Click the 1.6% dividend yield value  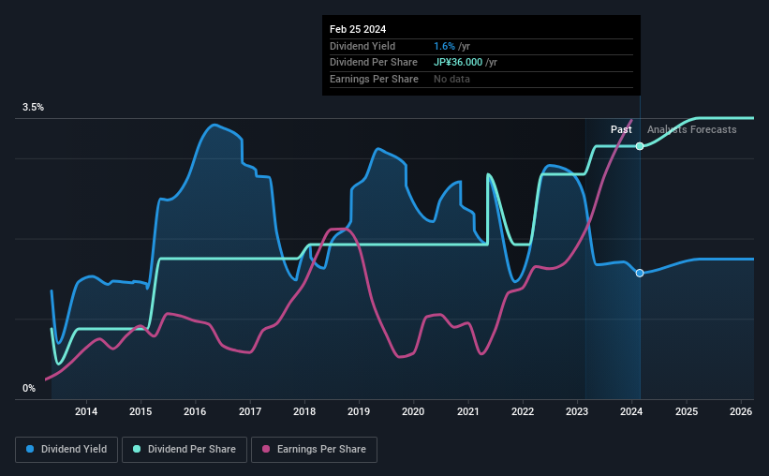coord(444,46)
